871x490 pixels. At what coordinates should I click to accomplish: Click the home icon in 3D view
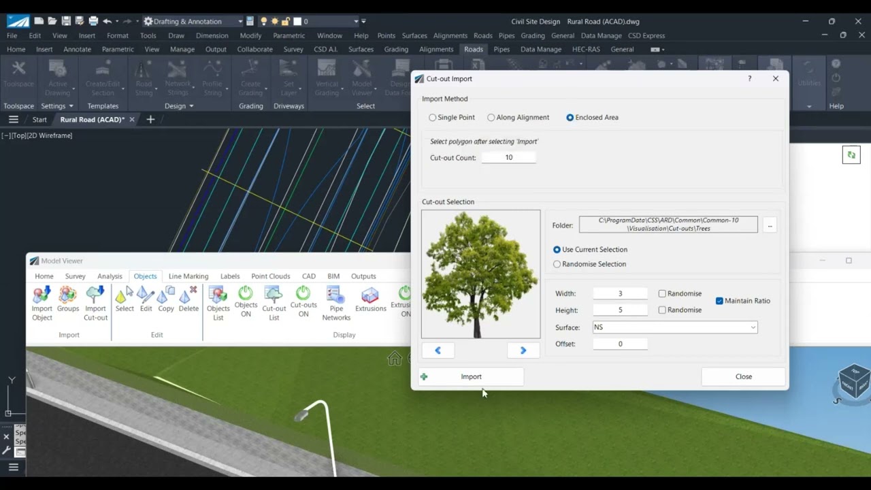click(395, 359)
